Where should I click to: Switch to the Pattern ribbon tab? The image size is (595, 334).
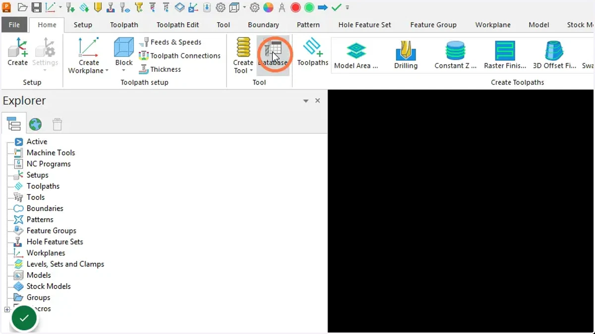point(308,25)
